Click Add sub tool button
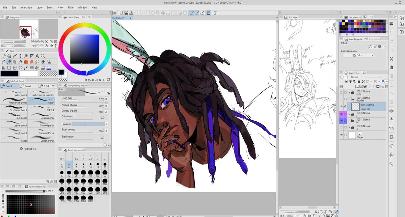 coord(28,149)
